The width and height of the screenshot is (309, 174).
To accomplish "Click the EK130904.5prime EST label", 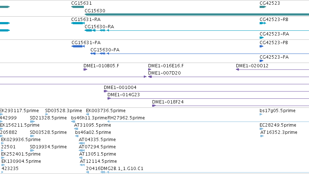I will 21,162.
